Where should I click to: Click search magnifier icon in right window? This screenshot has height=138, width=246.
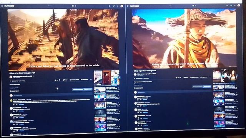196,6
